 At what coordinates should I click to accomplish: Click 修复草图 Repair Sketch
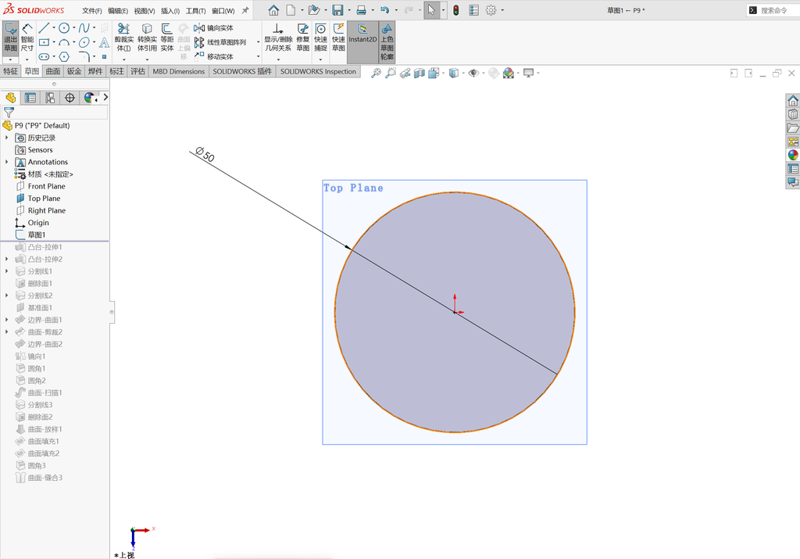303,38
